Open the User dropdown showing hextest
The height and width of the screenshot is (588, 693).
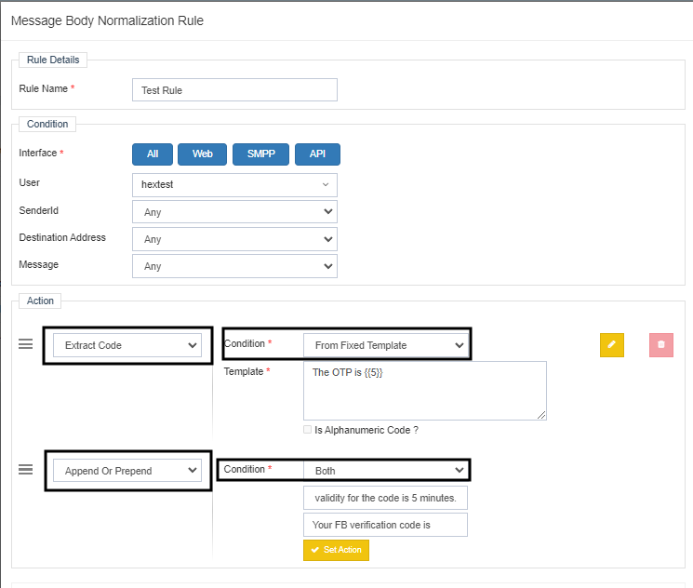pyautogui.click(x=234, y=185)
